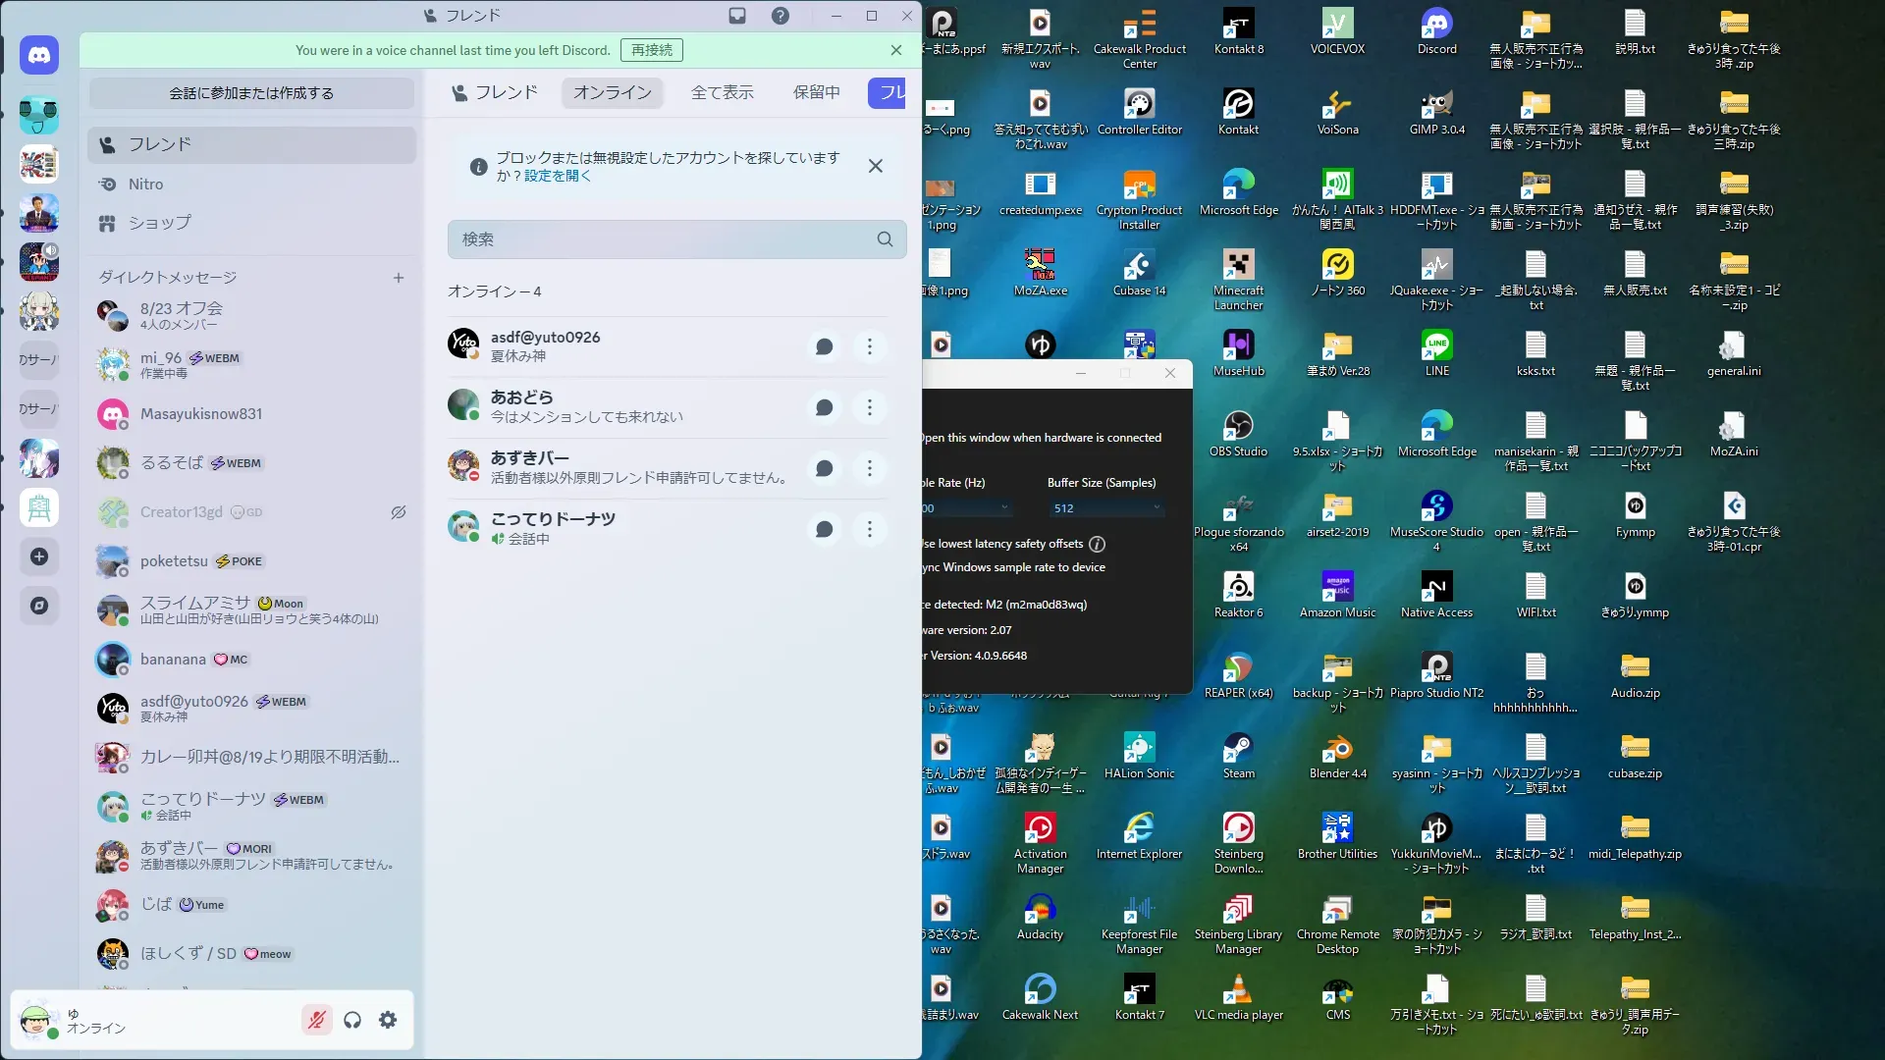
Task: Open the discover servers compass icon
Action: pyautogui.click(x=39, y=606)
